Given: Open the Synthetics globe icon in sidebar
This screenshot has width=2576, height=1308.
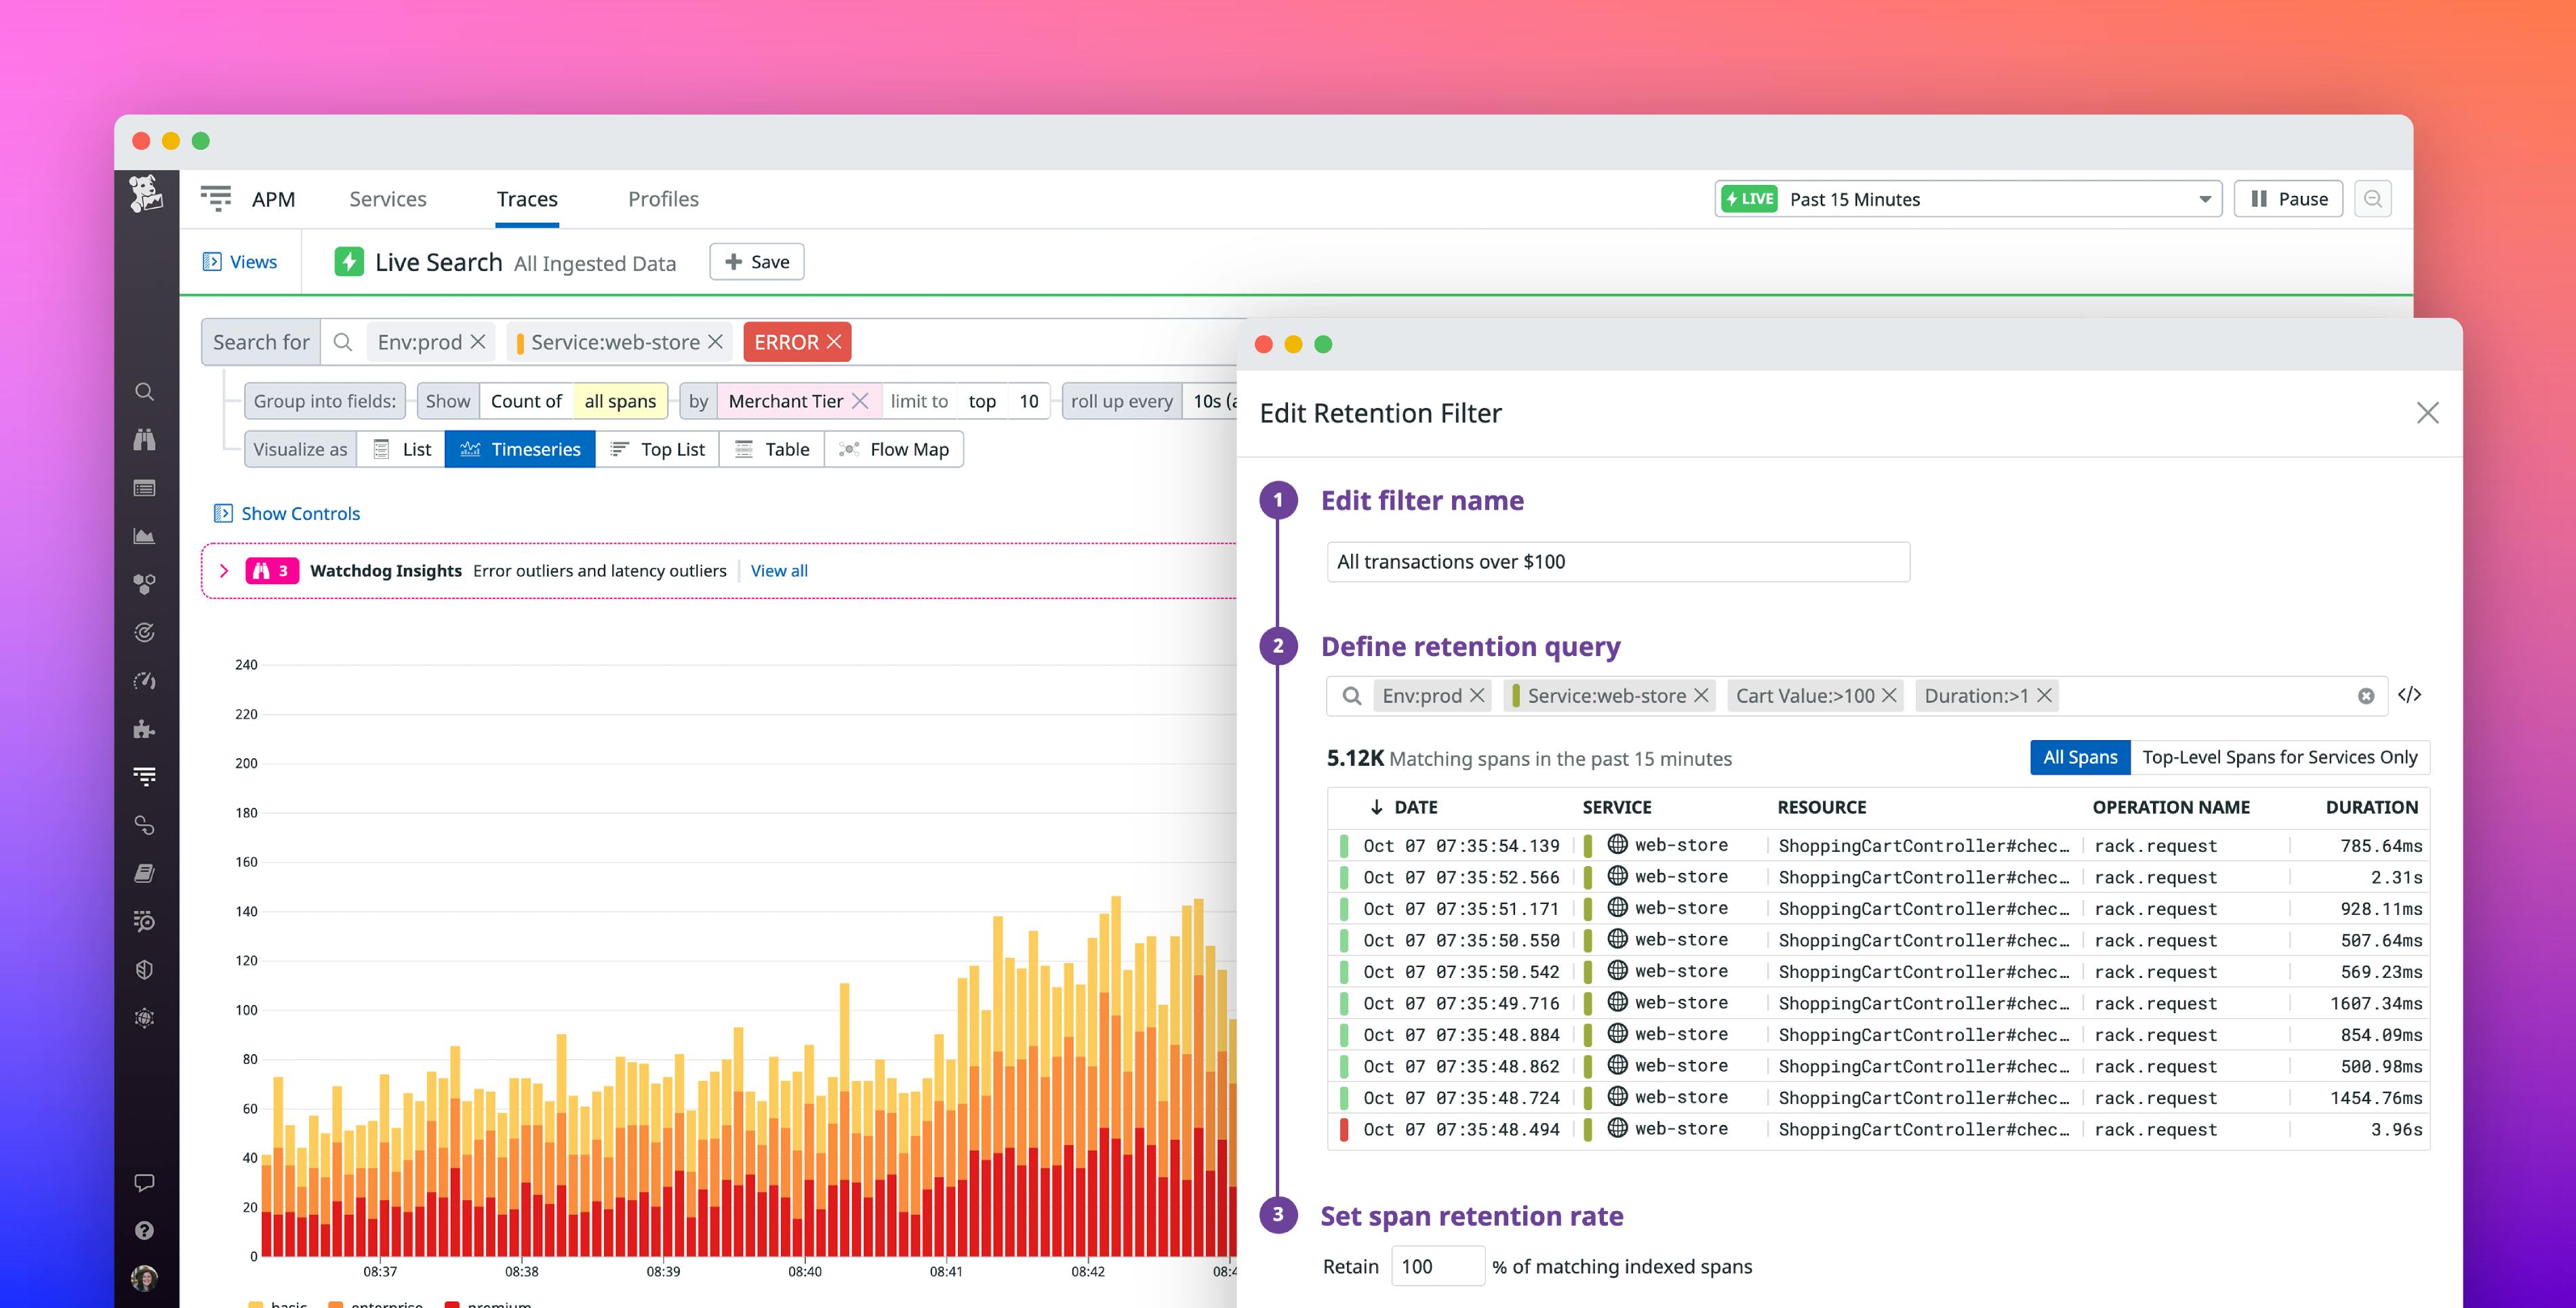Looking at the screenshot, I should point(145,1018).
